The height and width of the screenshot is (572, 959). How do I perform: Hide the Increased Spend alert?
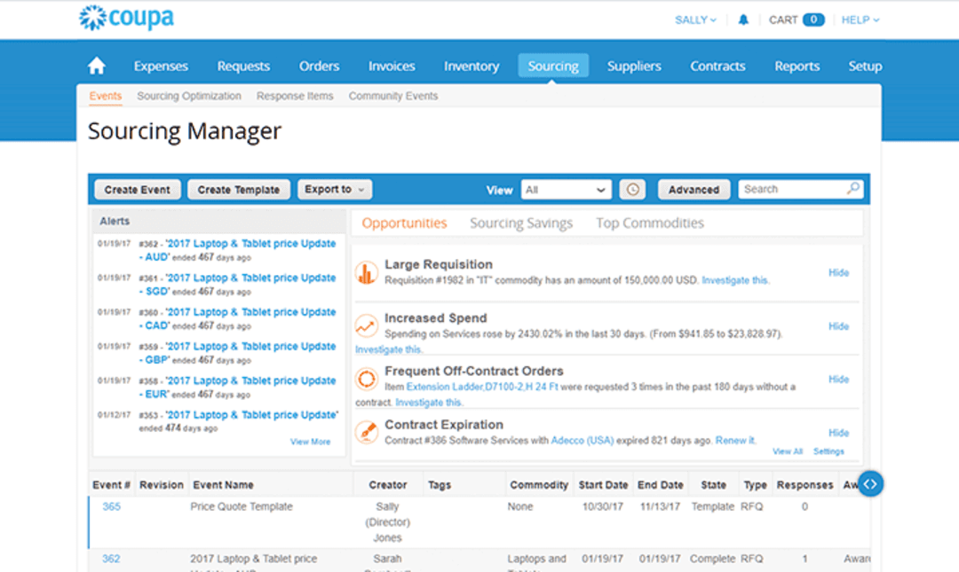pyautogui.click(x=838, y=325)
